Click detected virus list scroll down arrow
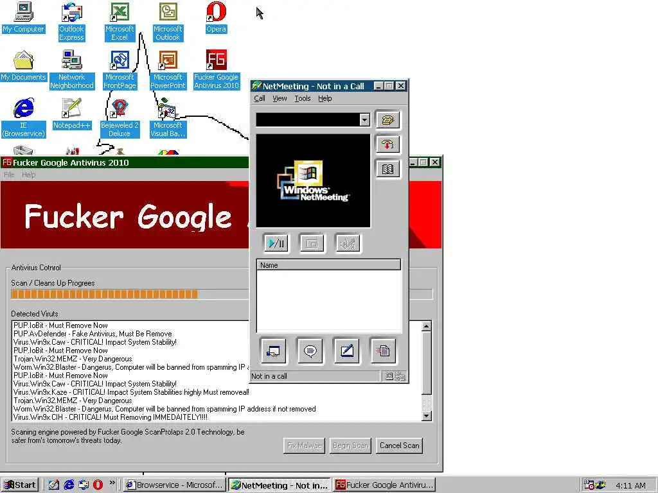The width and height of the screenshot is (658, 493). click(x=427, y=416)
